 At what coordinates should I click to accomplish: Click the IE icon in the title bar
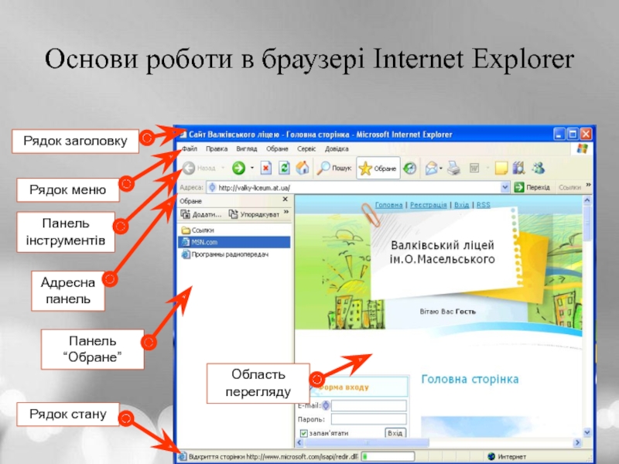tap(182, 135)
